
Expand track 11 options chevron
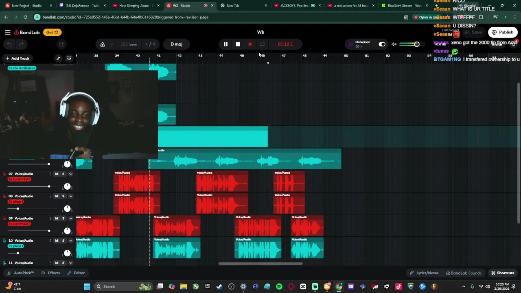[x=70, y=263]
